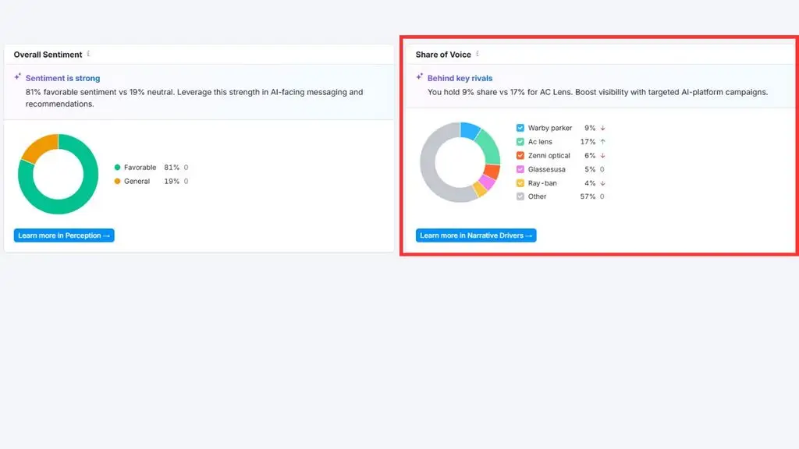Click the down arrow in Ray-ban row

(x=602, y=183)
